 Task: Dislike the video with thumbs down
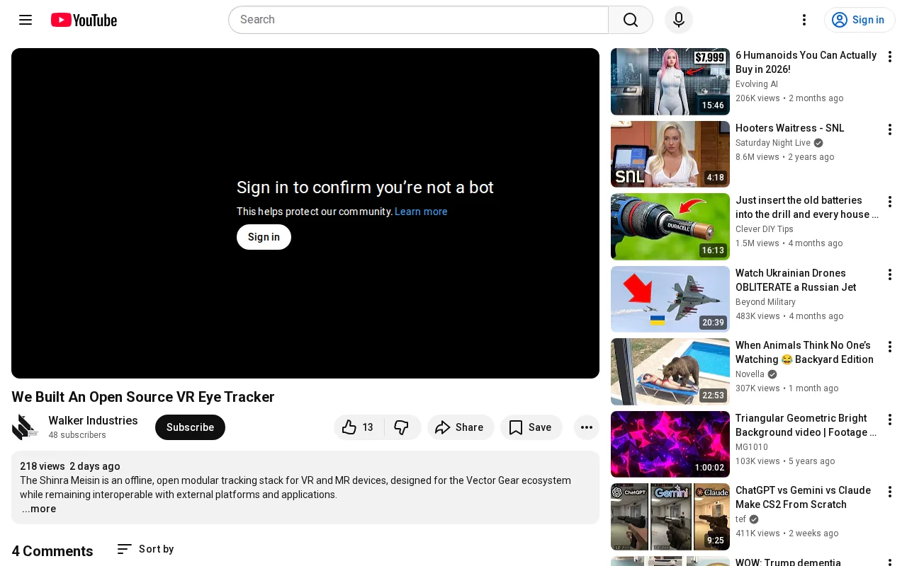point(402,427)
